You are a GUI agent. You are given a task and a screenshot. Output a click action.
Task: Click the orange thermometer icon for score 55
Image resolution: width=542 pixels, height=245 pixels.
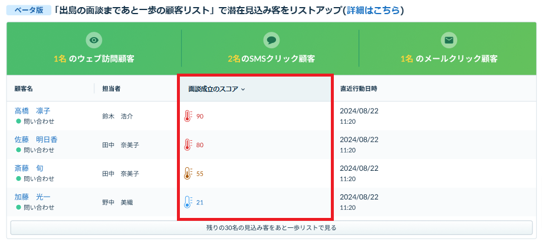(188, 174)
